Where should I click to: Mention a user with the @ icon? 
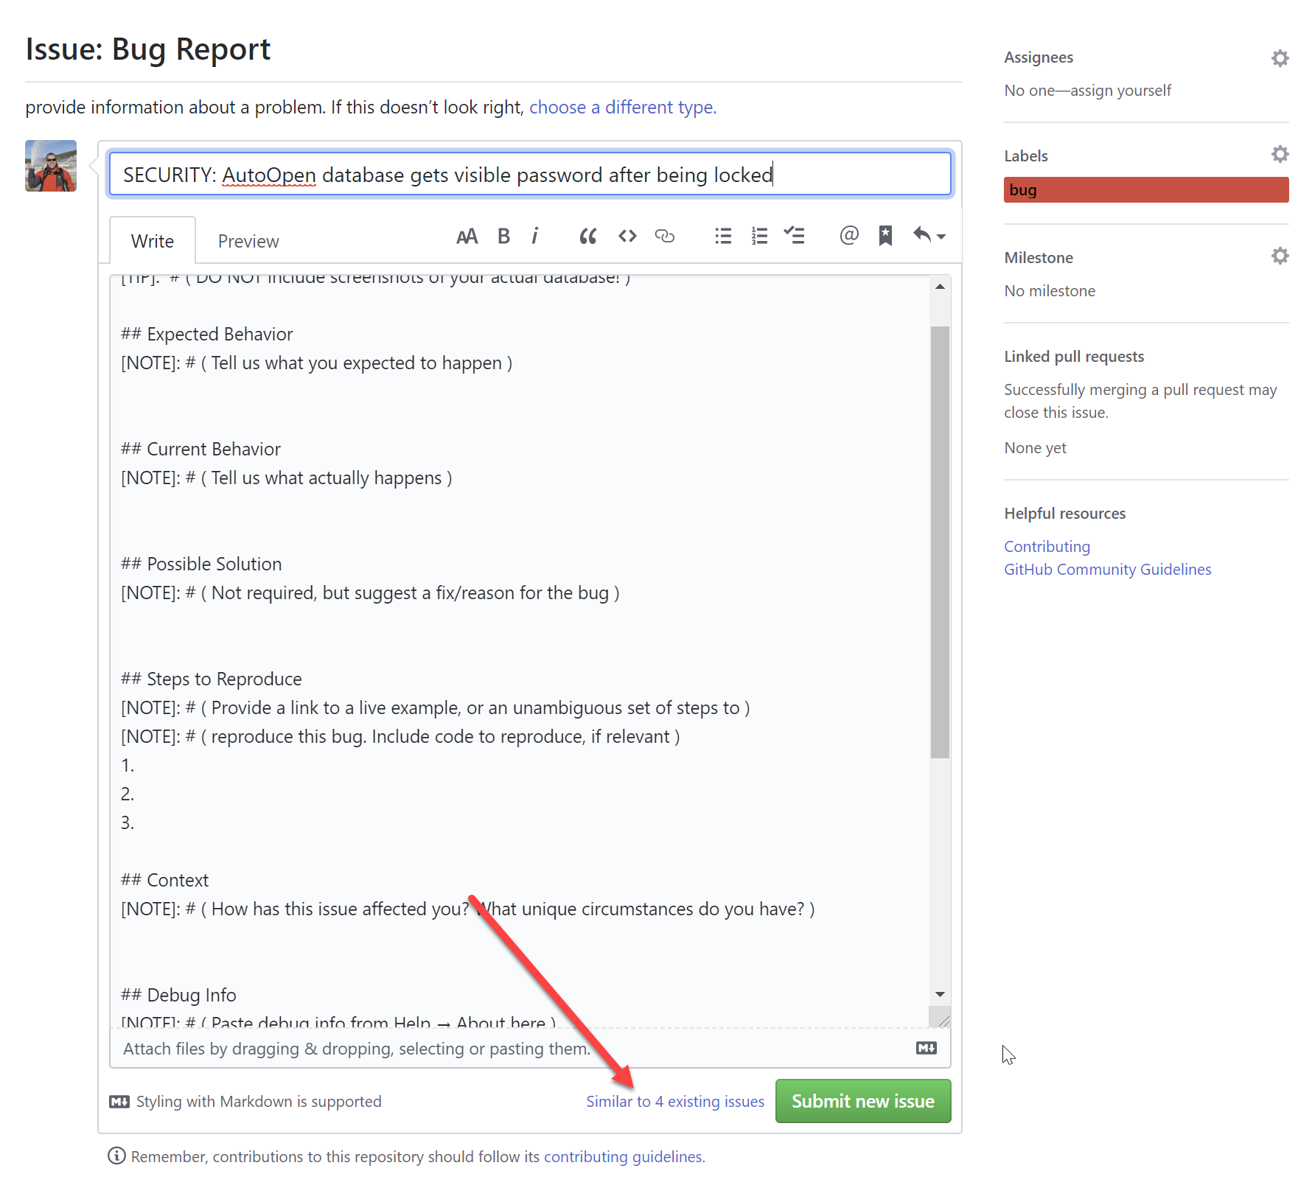tap(848, 236)
